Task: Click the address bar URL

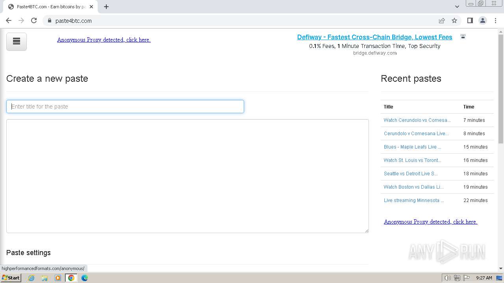Action: pyautogui.click(x=74, y=21)
